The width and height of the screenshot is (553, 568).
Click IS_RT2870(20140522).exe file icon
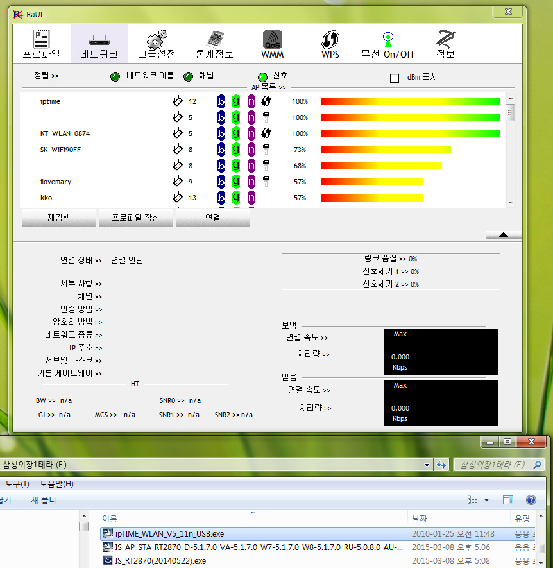[108, 560]
